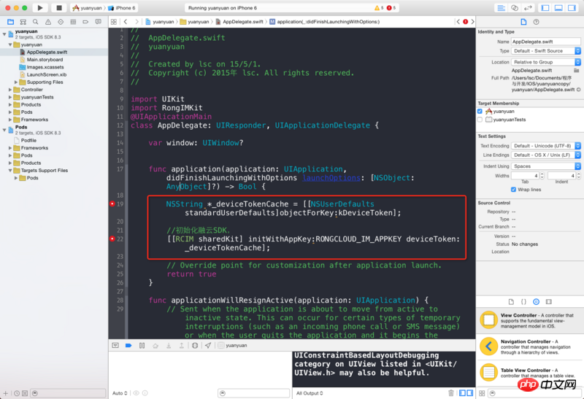Select LaunchScreen.xib in the navigator
Screen dimensions: 584x399
tap(47, 74)
